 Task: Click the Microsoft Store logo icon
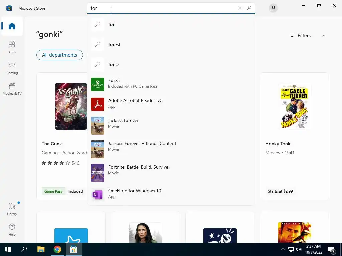[x=9, y=8]
